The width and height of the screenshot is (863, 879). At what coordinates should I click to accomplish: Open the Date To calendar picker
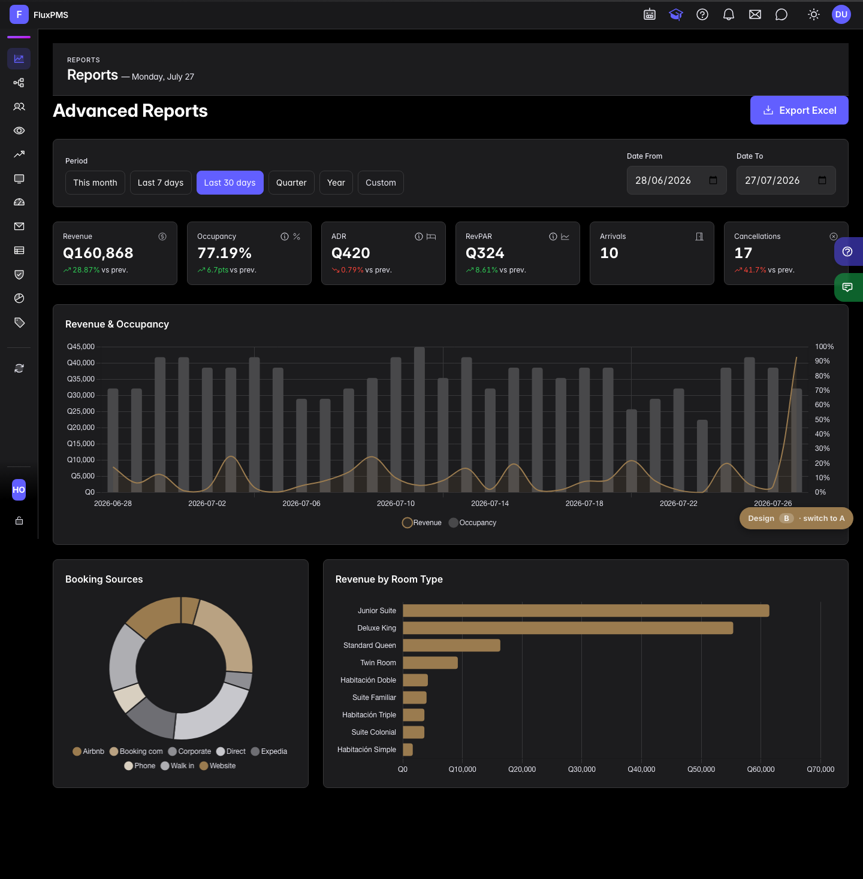[822, 180]
